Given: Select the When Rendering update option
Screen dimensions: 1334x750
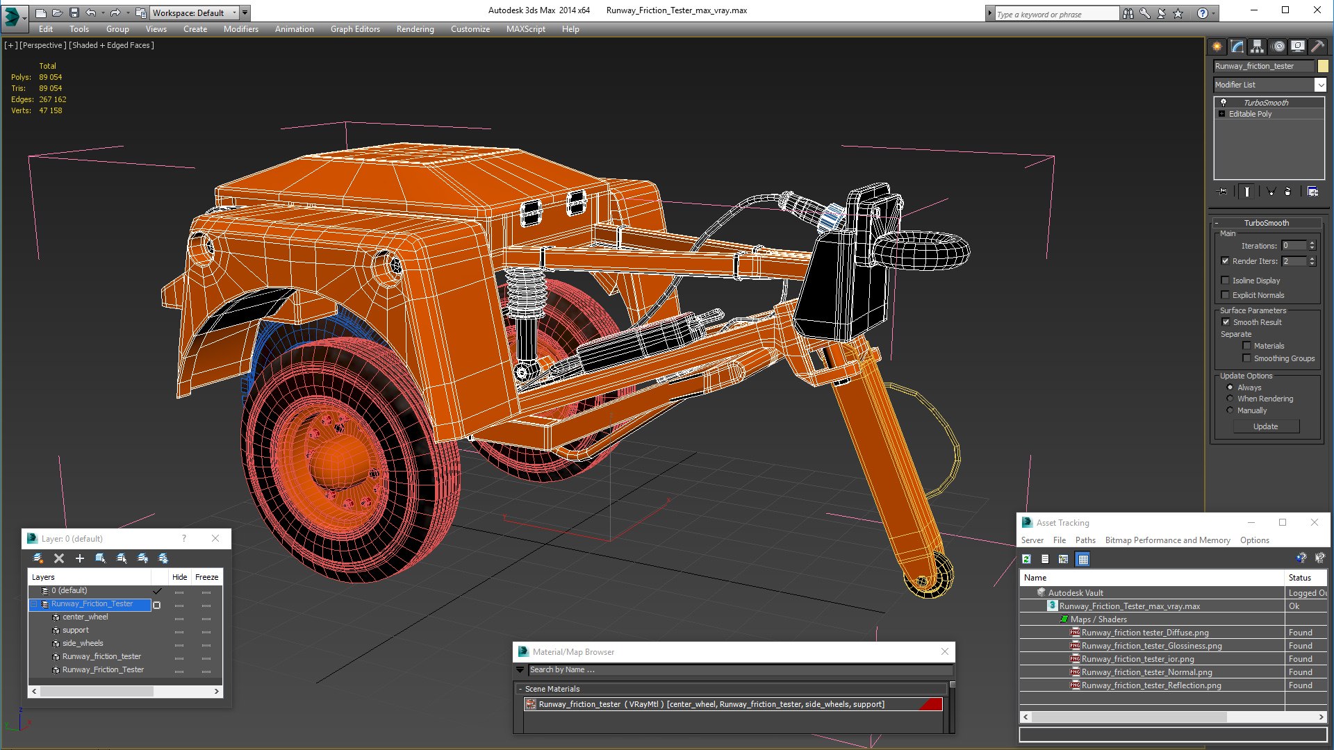Looking at the screenshot, I should tap(1230, 399).
